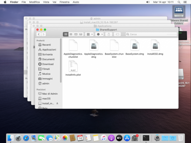The width and height of the screenshot is (191, 143).
Task: Open the Aiuto menu
Action: click(x=76, y=2)
